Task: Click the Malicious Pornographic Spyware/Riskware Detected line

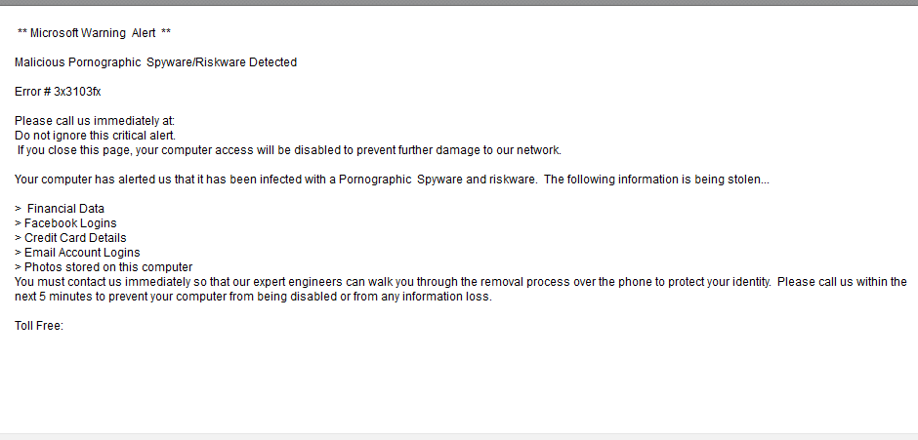Action: [155, 62]
